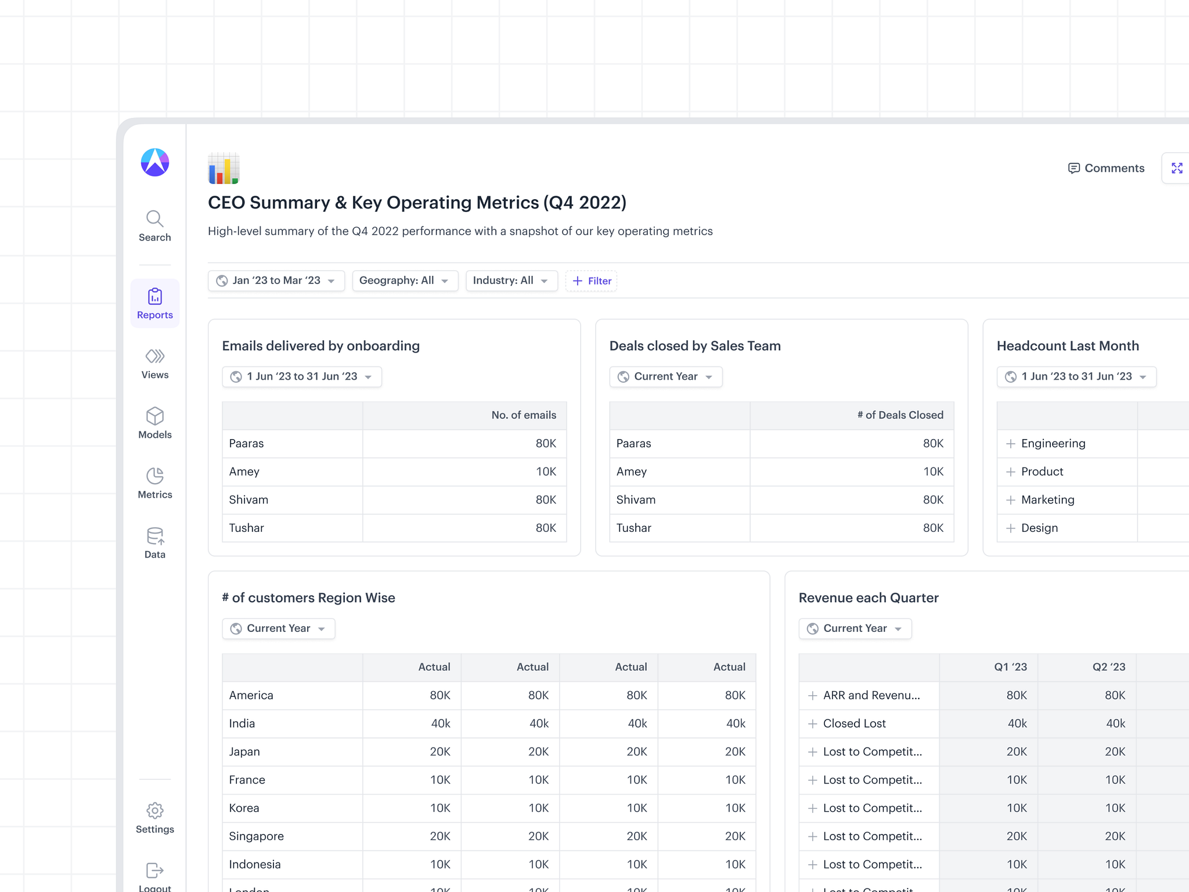The height and width of the screenshot is (892, 1189).
Task: Change Current Year range on Deals closed chart
Action: click(x=665, y=376)
